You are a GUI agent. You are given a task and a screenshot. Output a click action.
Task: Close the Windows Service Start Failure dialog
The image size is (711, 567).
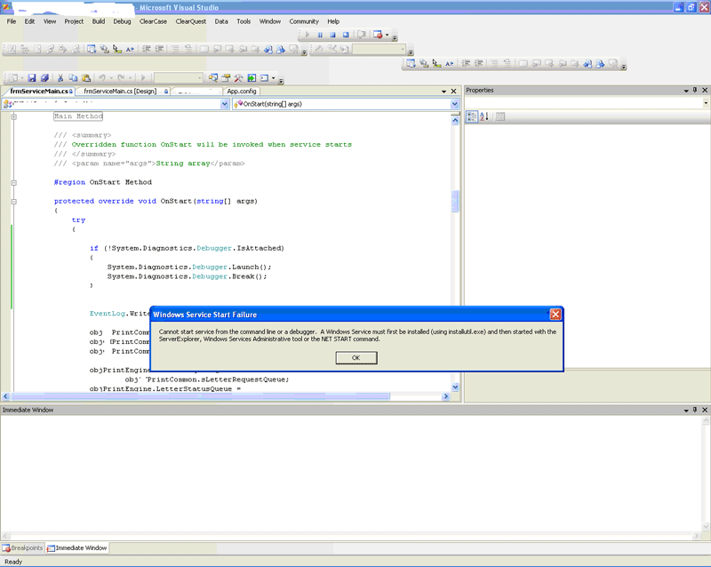tap(555, 315)
